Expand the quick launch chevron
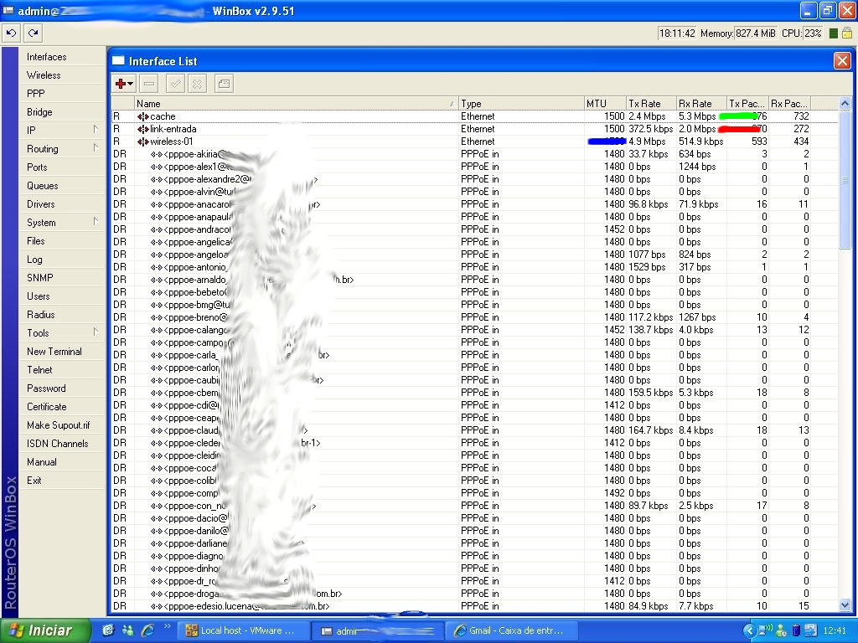 (167, 626)
